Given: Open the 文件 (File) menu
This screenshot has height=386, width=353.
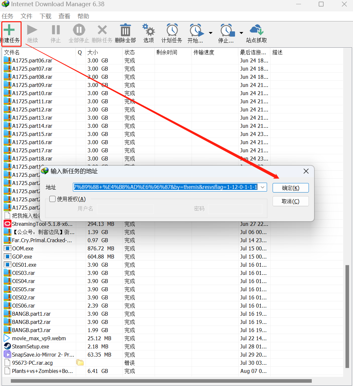Looking at the screenshot, I should click(x=26, y=16).
